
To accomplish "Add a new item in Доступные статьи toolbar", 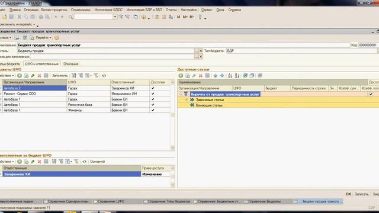I will point(181,76).
